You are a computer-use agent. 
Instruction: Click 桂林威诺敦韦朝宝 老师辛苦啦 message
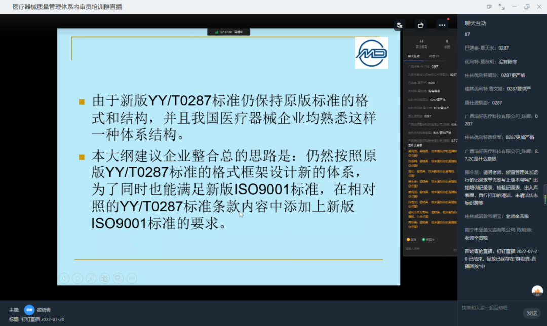497,217
